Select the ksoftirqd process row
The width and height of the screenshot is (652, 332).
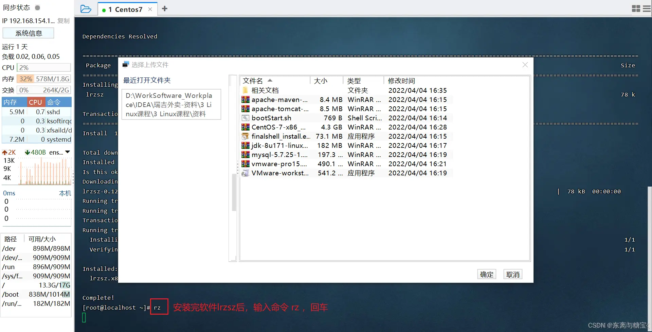[x=37, y=121]
